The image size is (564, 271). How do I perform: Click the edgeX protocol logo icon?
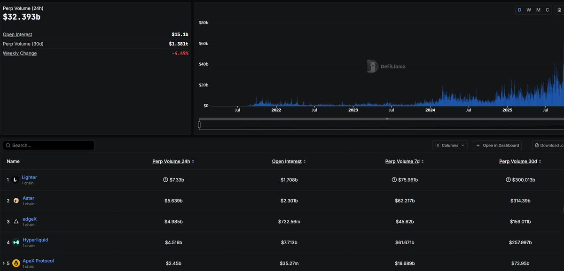click(x=16, y=221)
